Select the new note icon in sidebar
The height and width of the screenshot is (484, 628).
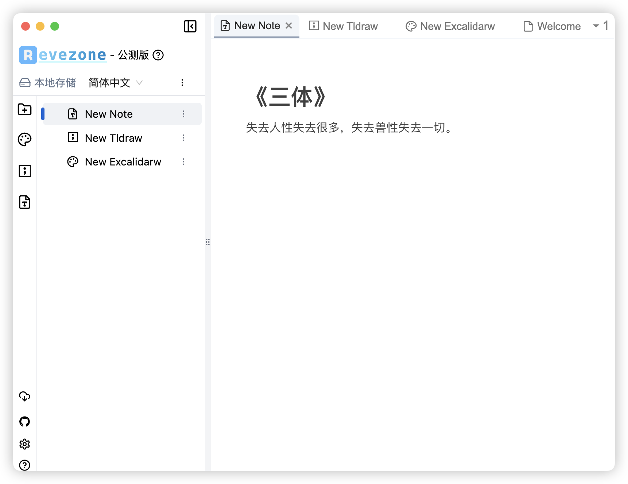coord(24,202)
